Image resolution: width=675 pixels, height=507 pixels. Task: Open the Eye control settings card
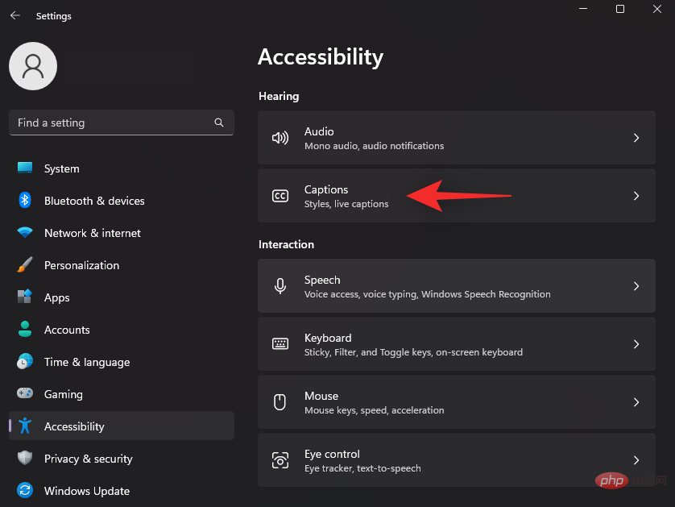tap(457, 460)
